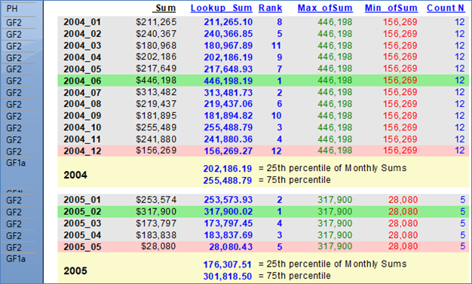Click the 2004_02 row label
The width and height of the screenshot is (472, 284).
click(x=82, y=34)
